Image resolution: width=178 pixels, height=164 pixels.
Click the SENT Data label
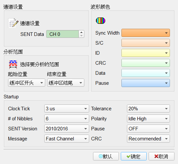(32, 34)
